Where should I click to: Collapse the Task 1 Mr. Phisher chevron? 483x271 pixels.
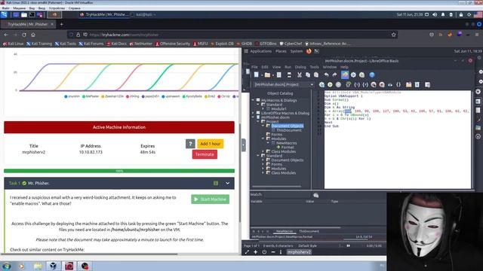227,183
